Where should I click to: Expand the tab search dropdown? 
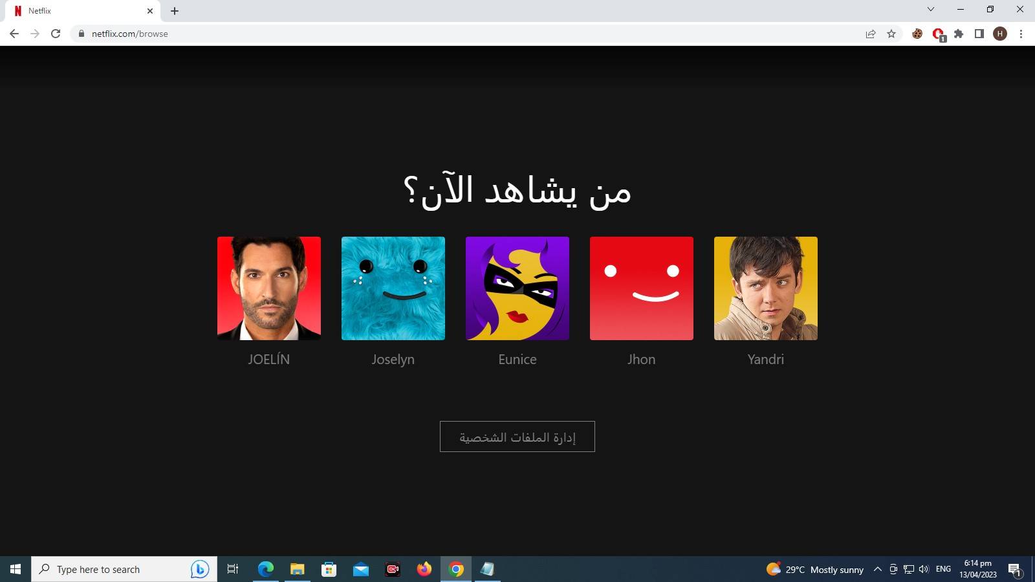pyautogui.click(x=931, y=9)
